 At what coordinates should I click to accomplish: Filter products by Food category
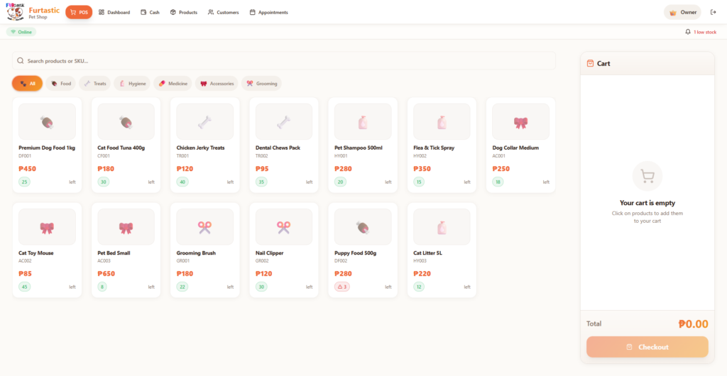tap(61, 84)
